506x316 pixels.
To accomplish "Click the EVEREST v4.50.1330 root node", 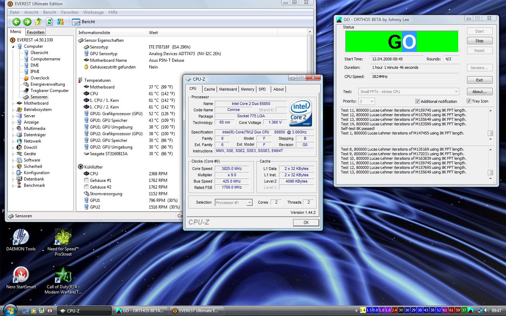I will tap(32, 40).
